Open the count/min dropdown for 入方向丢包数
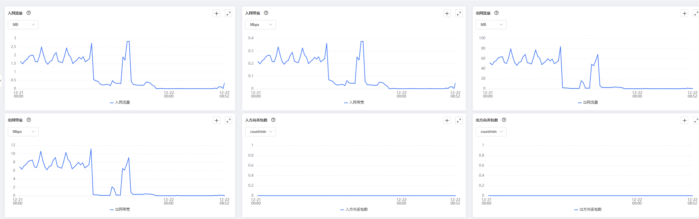Image resolution: width=699 pixels, height=219 pixels. pyautogui.click(x=261, y=132)
